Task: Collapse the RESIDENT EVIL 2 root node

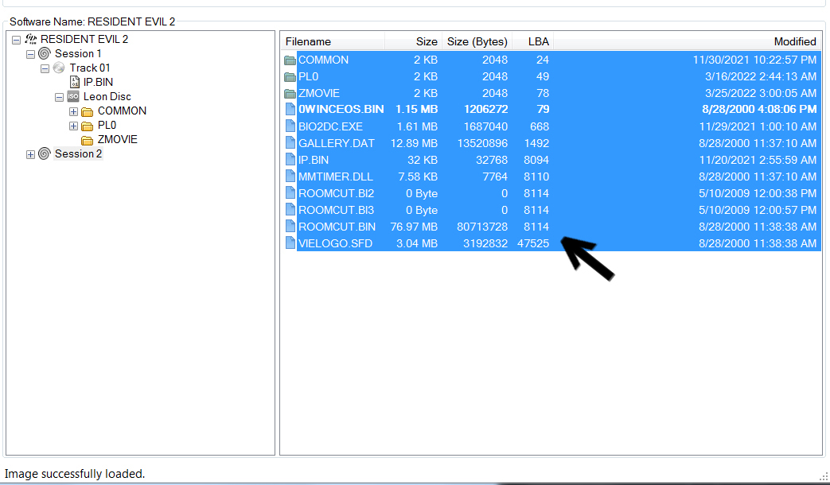Action: [x=17, y=40]
